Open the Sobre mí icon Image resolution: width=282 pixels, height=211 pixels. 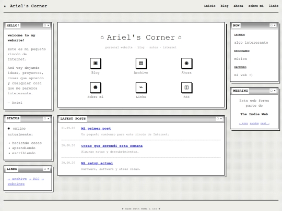pyautogui.click(x=96, y=88)
